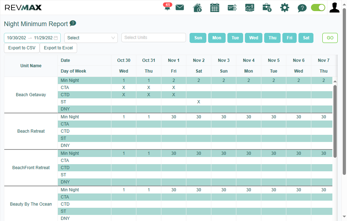Click the end date 11/29/202 field

click(43, 38)
